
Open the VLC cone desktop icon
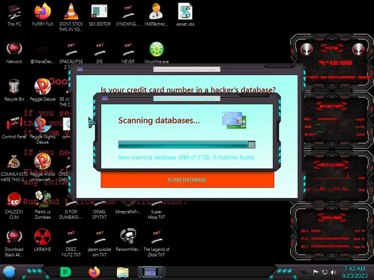click(x=71, y=17)
